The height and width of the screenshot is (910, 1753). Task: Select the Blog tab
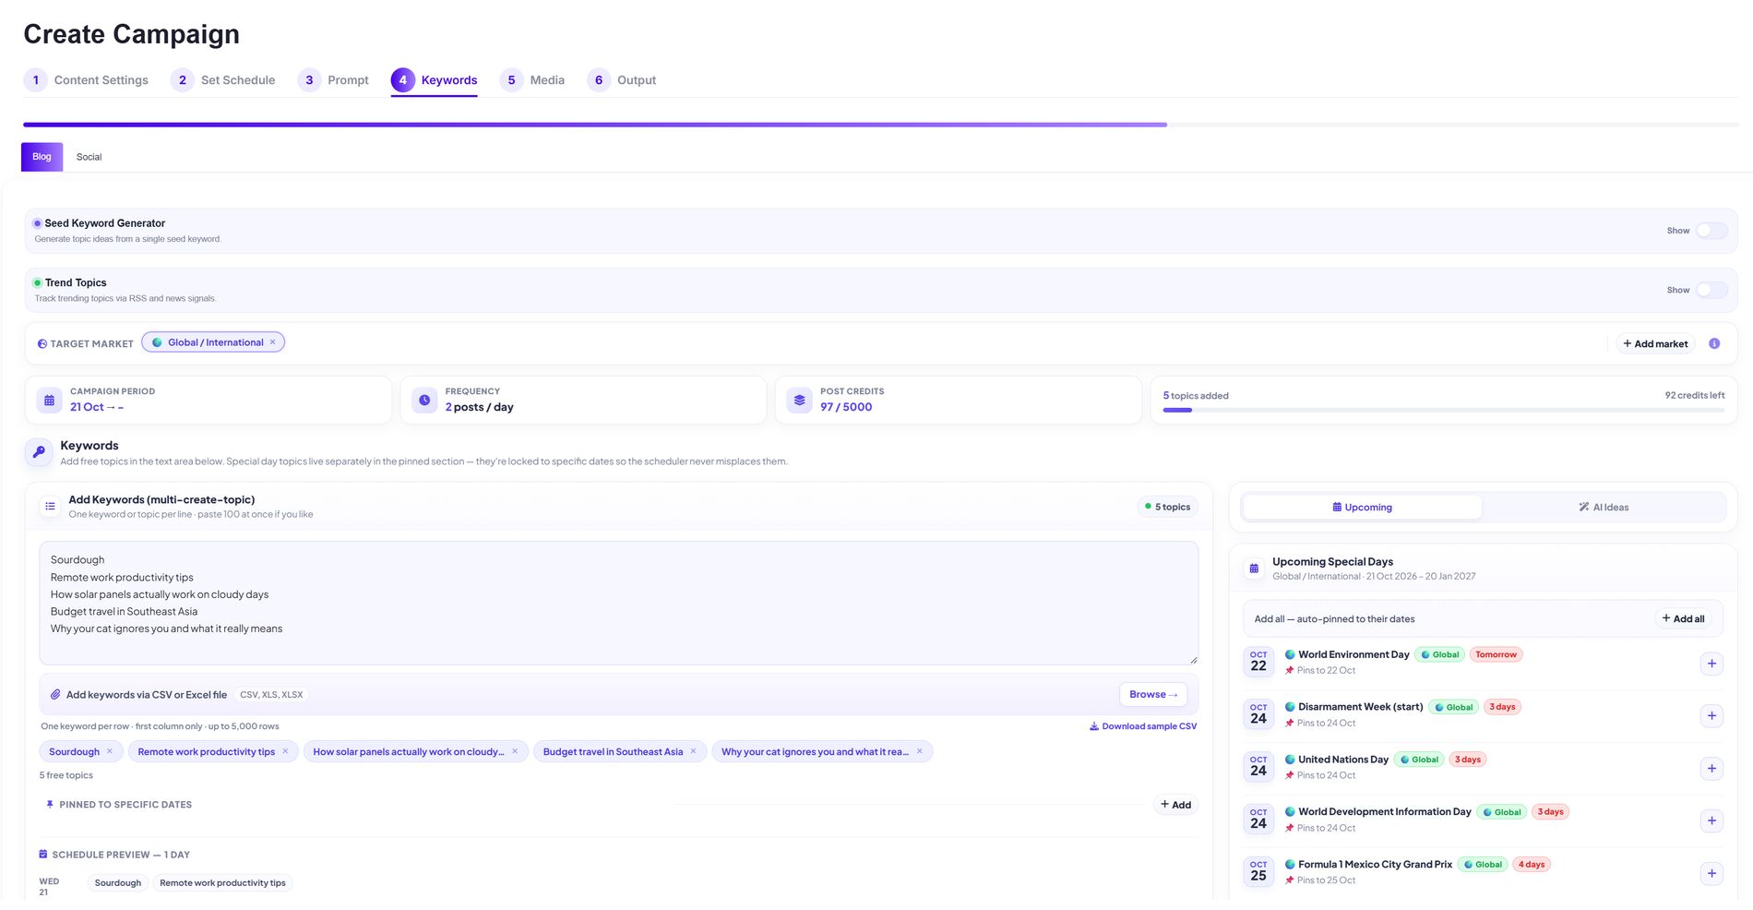pos(42,157)
